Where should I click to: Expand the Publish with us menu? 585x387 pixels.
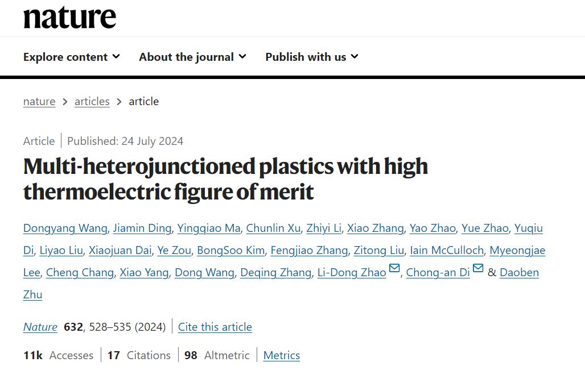(x=312, y=57)
